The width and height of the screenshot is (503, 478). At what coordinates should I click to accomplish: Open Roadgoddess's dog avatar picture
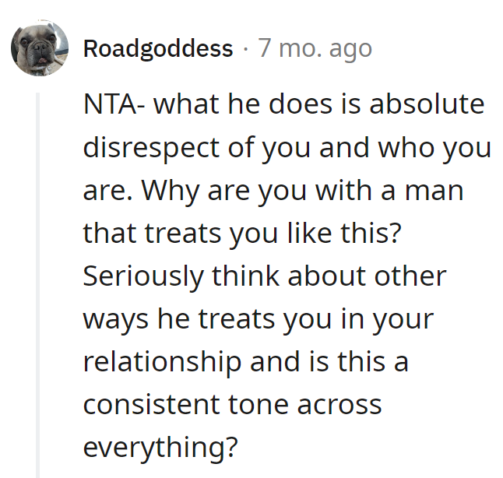[40, 47]
